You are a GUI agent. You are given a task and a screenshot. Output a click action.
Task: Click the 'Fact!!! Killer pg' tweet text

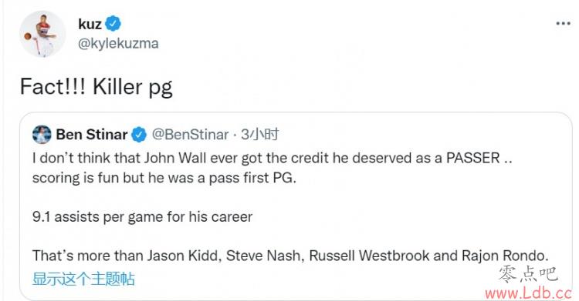(96, 87)
